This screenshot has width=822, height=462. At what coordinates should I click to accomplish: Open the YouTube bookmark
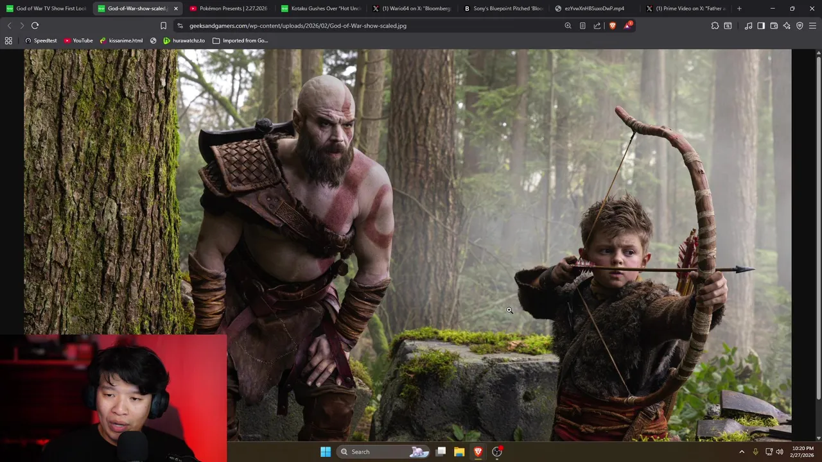point(78,40)
